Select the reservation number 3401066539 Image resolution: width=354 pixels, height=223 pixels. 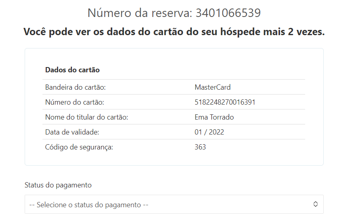pyautogui.click(x=228, y=13)
